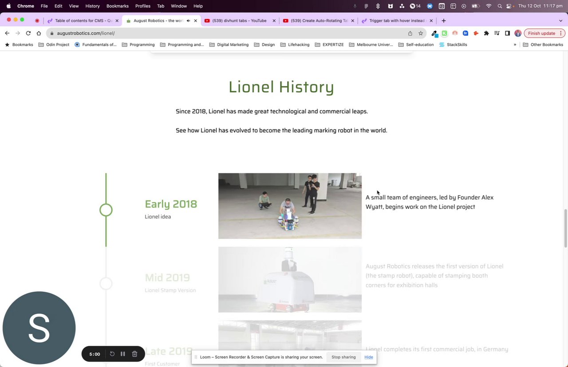Open the Extensions puzzle piece menu
This screenshot has height=367, width=568.
click(486, 33)
